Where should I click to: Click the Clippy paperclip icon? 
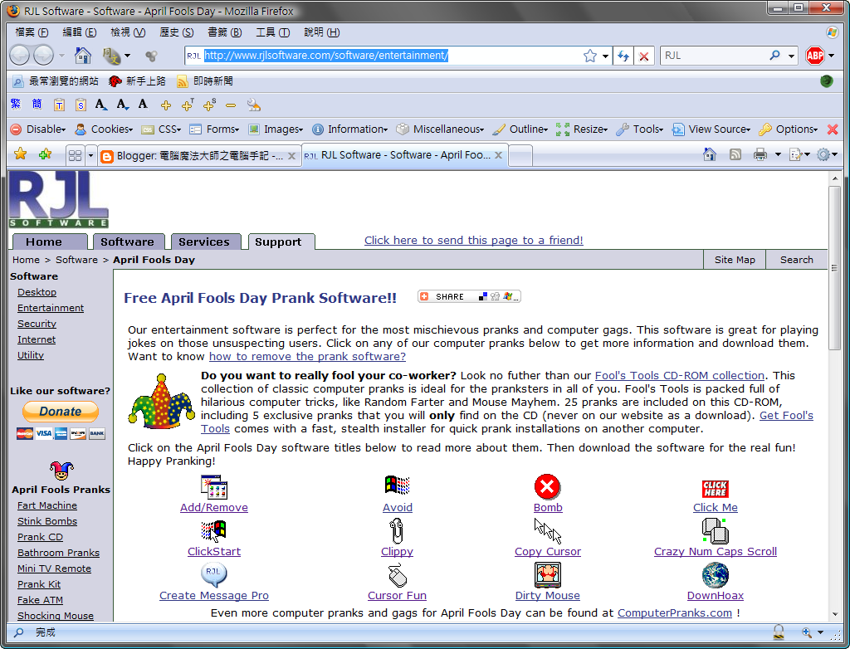pyautogui.click(x=397, y=531)
